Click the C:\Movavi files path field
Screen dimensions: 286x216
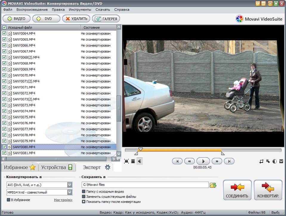click(x=145, y=185)
